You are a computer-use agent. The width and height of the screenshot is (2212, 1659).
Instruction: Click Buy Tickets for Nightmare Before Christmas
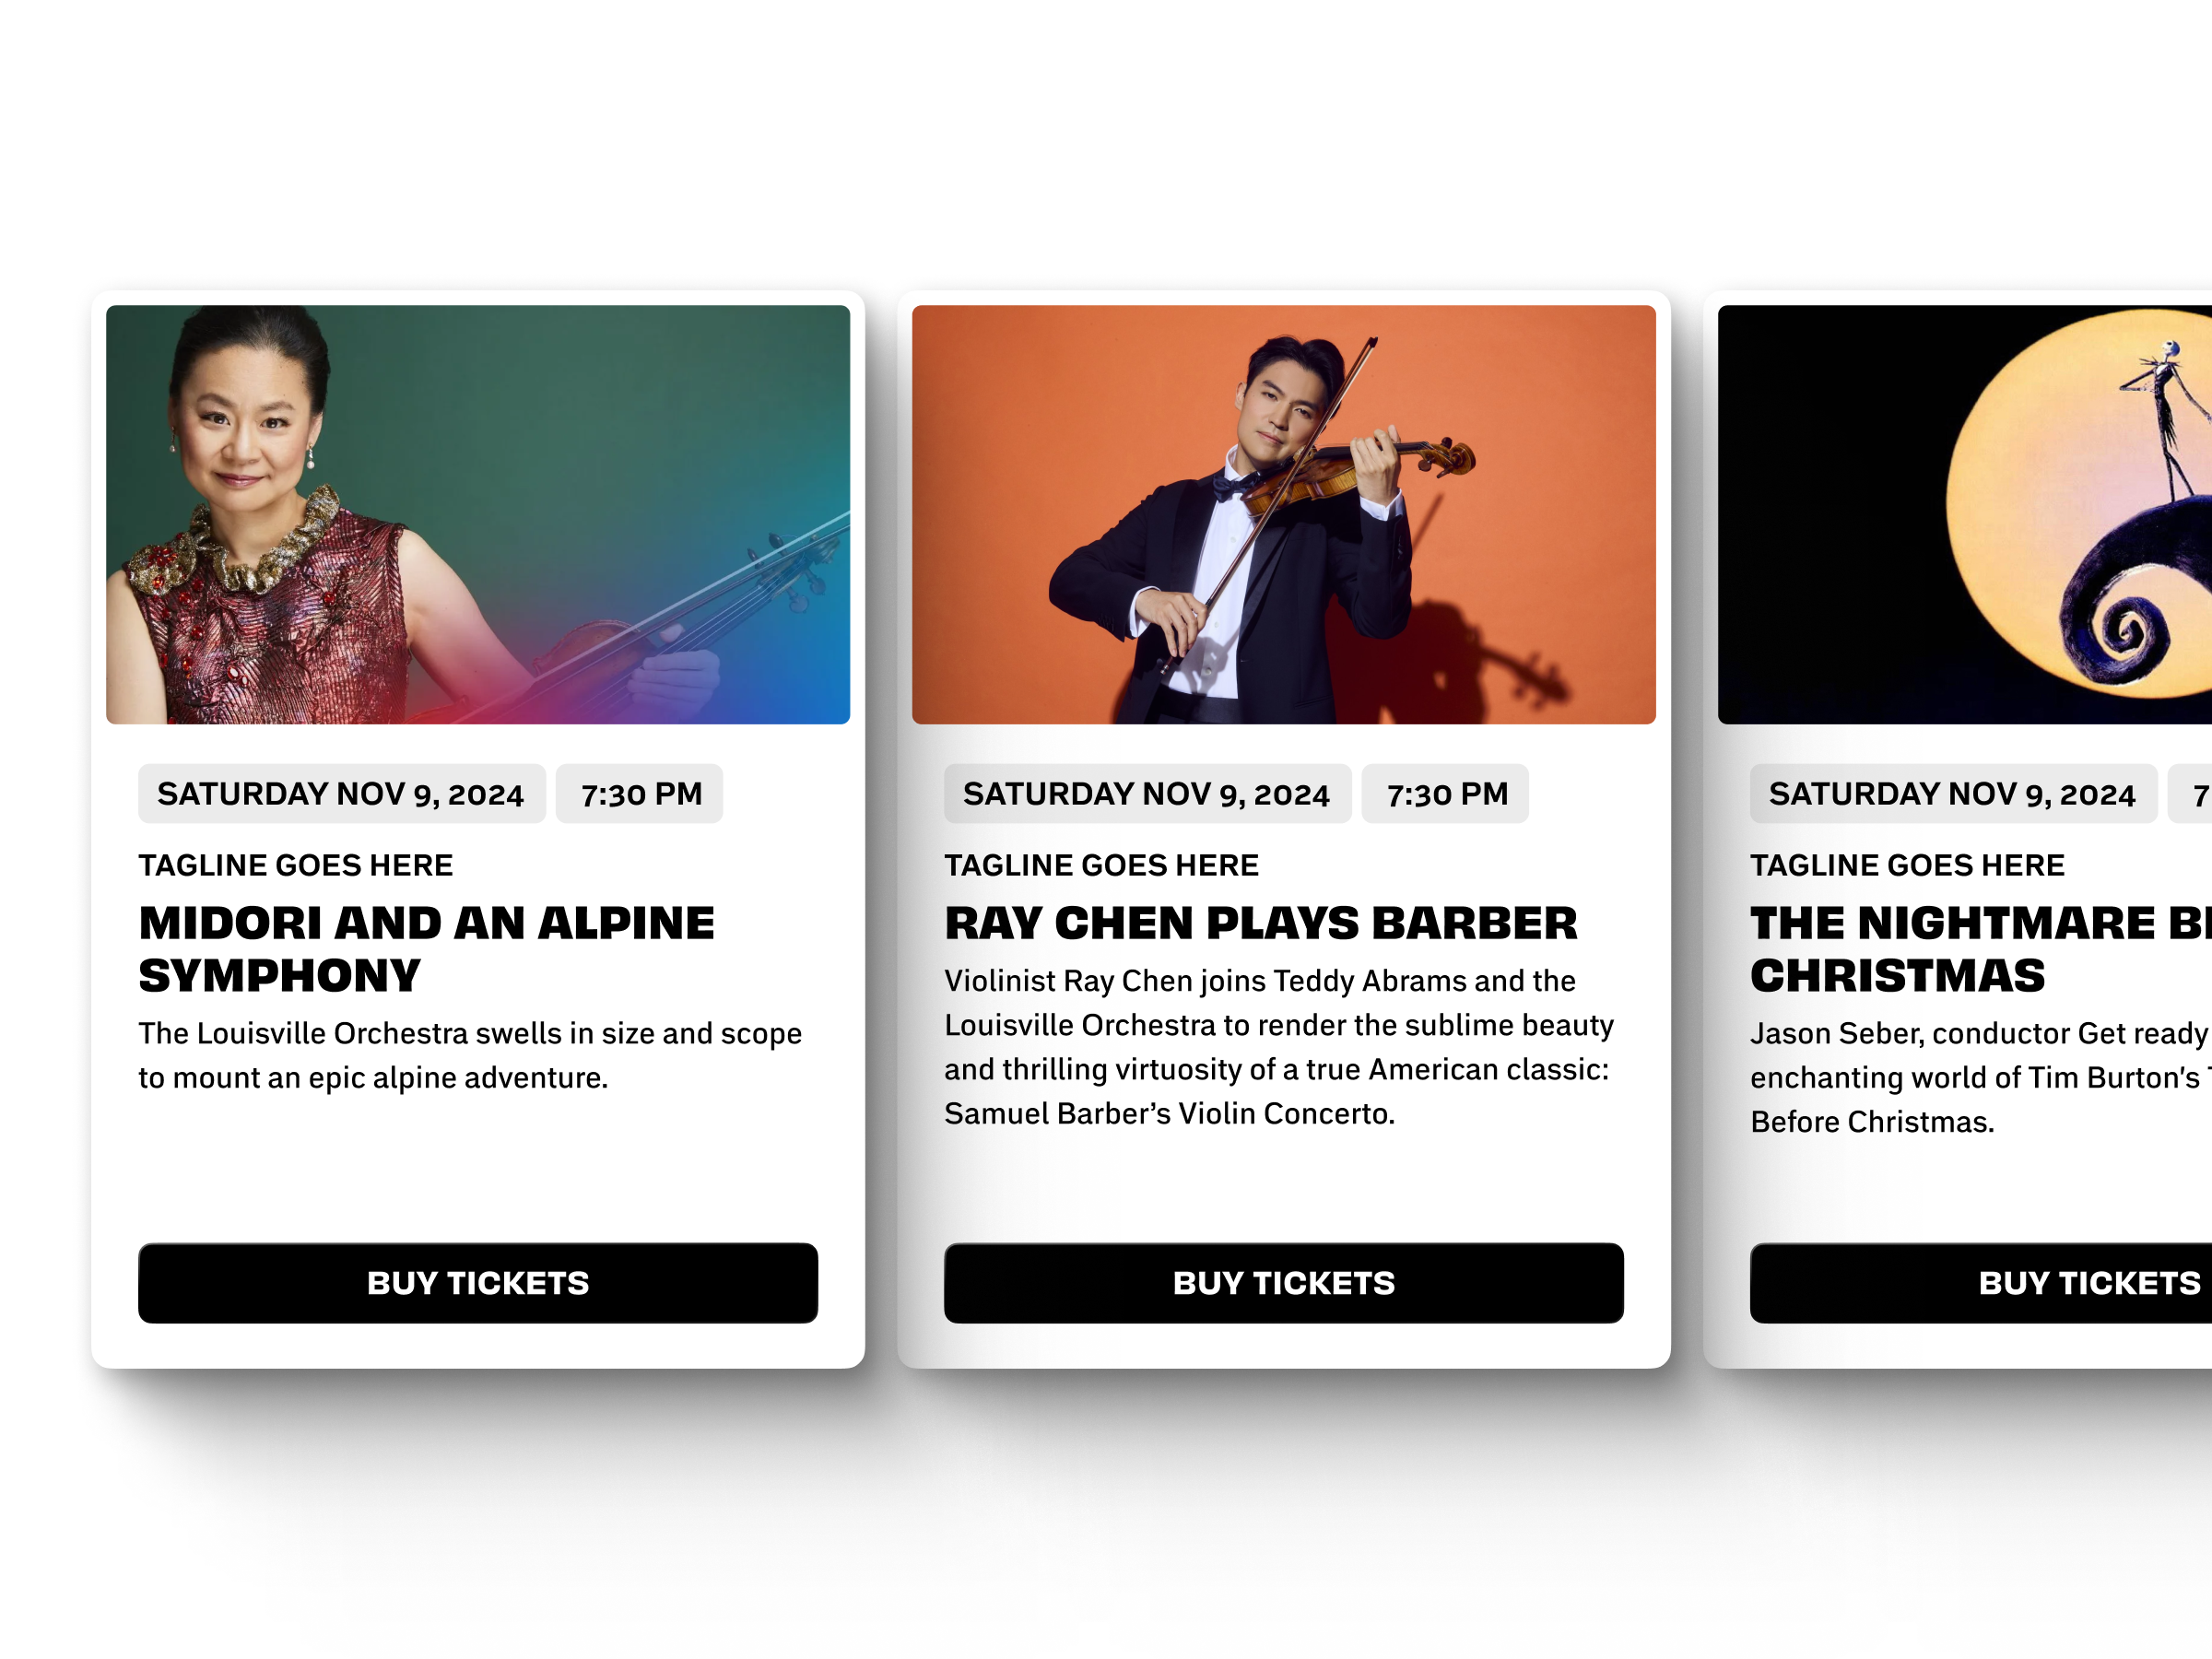(x=1981, y=1283)
